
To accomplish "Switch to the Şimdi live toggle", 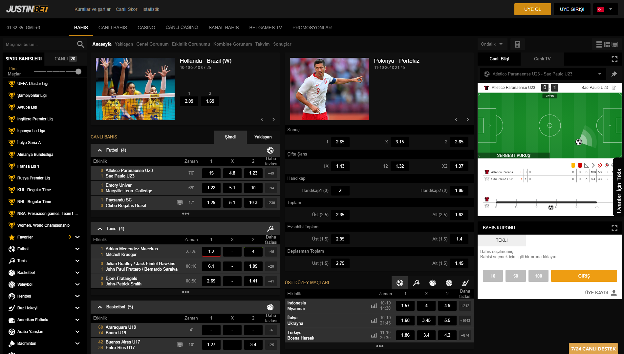I will (230, 137).
